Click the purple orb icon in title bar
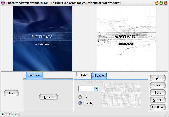169x117 pixels. tap(3, 3)
